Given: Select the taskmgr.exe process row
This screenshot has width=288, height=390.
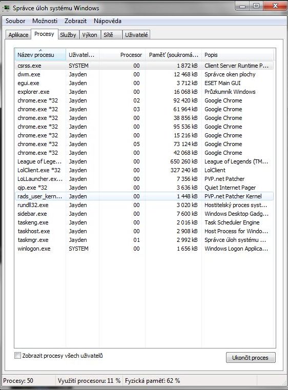Looking at the screenshot, I should click(144, 240).
